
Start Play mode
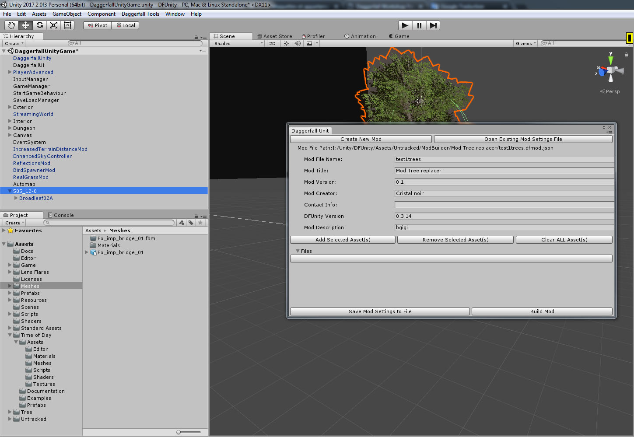point(405,25)
